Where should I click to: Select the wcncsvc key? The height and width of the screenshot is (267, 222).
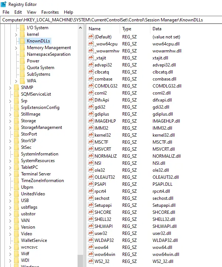pos(29,247)
